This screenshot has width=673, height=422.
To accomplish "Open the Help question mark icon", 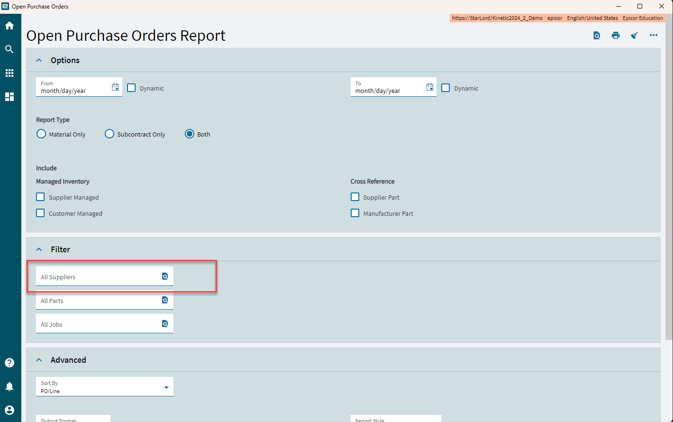I will tap(9, 363).
